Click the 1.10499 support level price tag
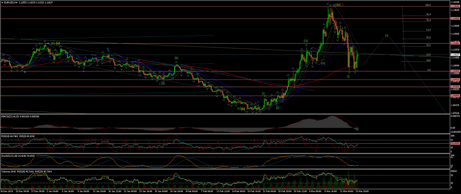Viewport: 461px width, 194px height. [455, 71]
